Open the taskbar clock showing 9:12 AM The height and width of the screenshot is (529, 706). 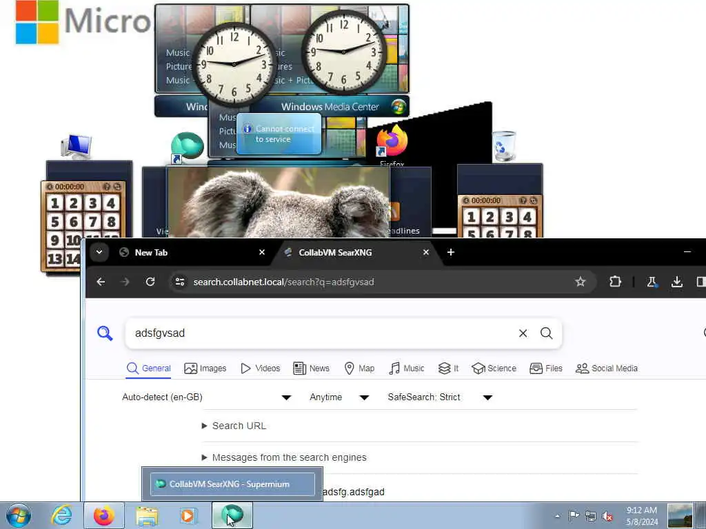tap(642, 516)
